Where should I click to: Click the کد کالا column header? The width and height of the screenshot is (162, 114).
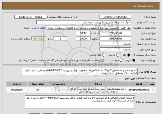[139, 84]
